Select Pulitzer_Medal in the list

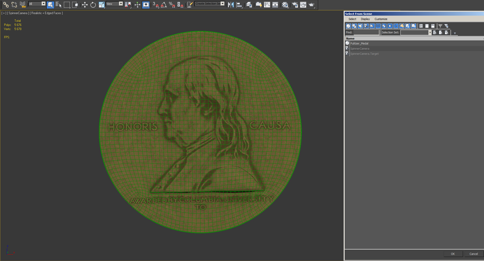pos(359,43)
